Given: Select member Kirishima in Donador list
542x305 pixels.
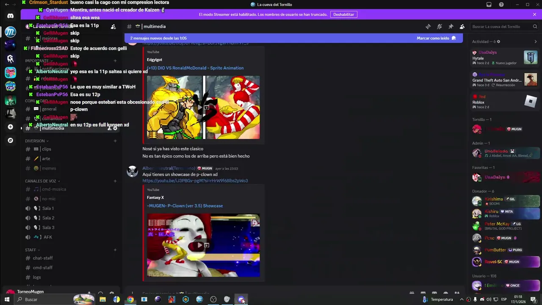Looking at the screenshot, I should click(x=505, y=201).
